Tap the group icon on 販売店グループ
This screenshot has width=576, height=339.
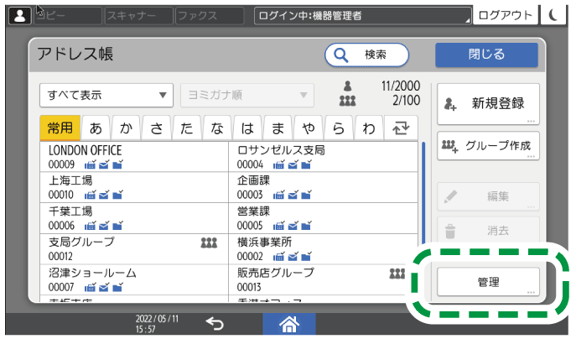point(397,274)
